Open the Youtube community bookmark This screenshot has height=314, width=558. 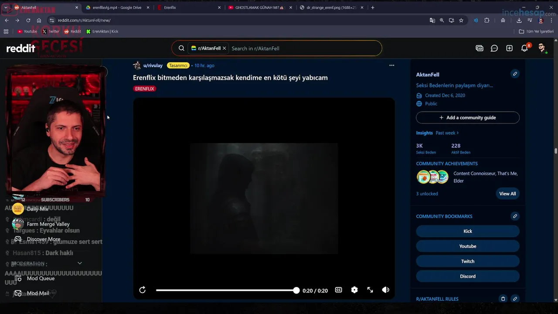pyautogui.click(x=468, y=246)
